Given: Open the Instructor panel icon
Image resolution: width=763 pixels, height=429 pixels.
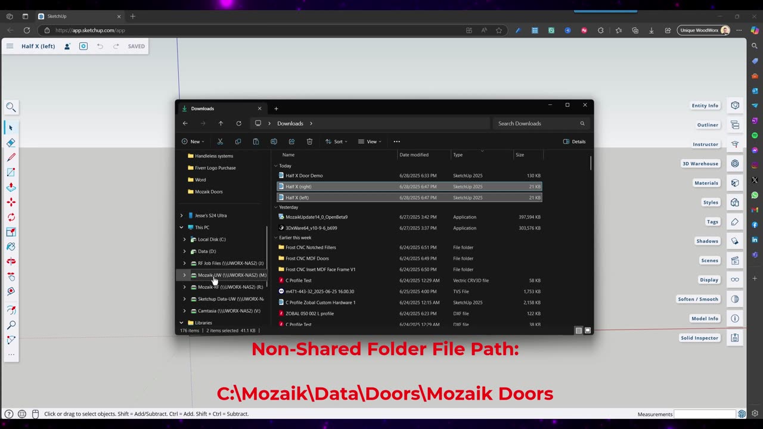Looking at the screenshot, I should pyautogui.click(x=735, y=144).
